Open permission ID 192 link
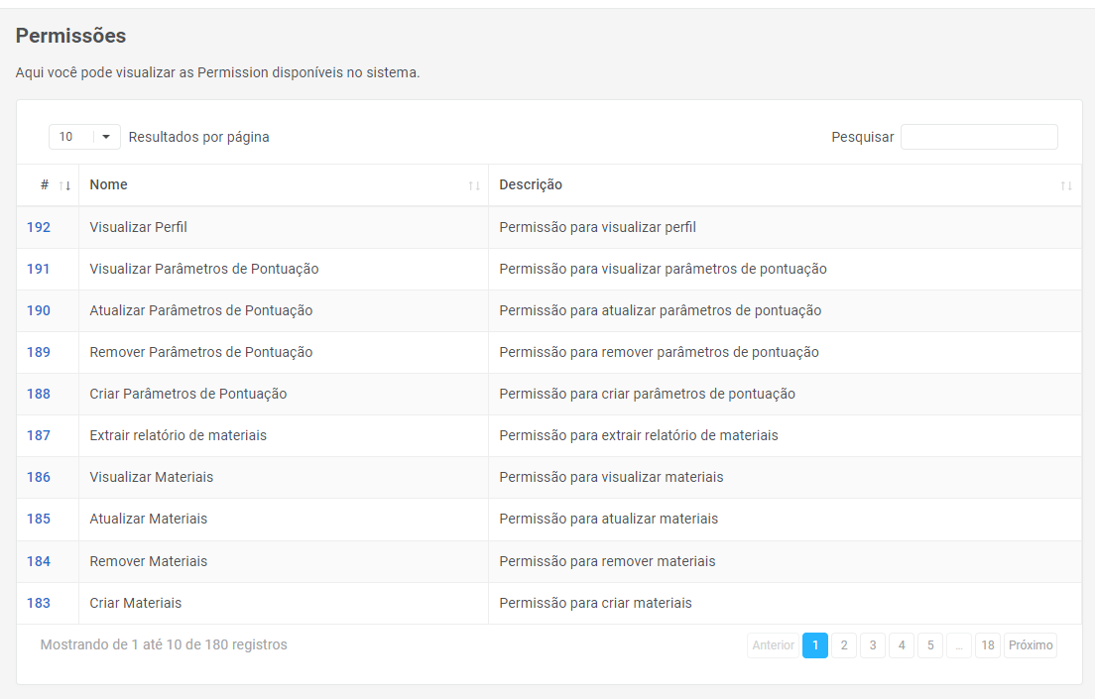Screen dimensions: 1095x699 [39, 227]
